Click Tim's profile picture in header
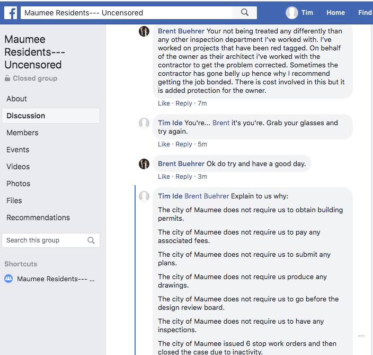Screen dimensions: 373x355 click(x=291, y=13)
